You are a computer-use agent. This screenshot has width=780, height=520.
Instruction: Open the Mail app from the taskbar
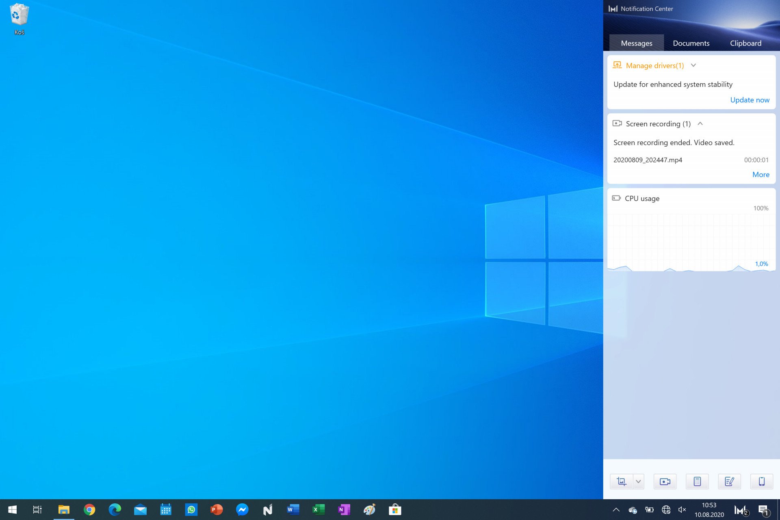pos(140,509)
